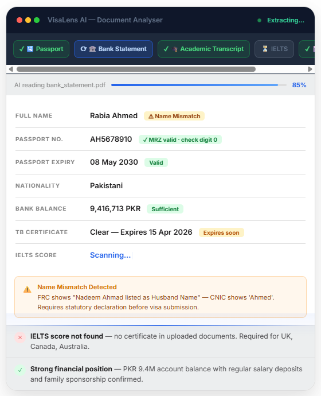
Task: Click the Sufficient badge beside bank balance
Action: 165,209
